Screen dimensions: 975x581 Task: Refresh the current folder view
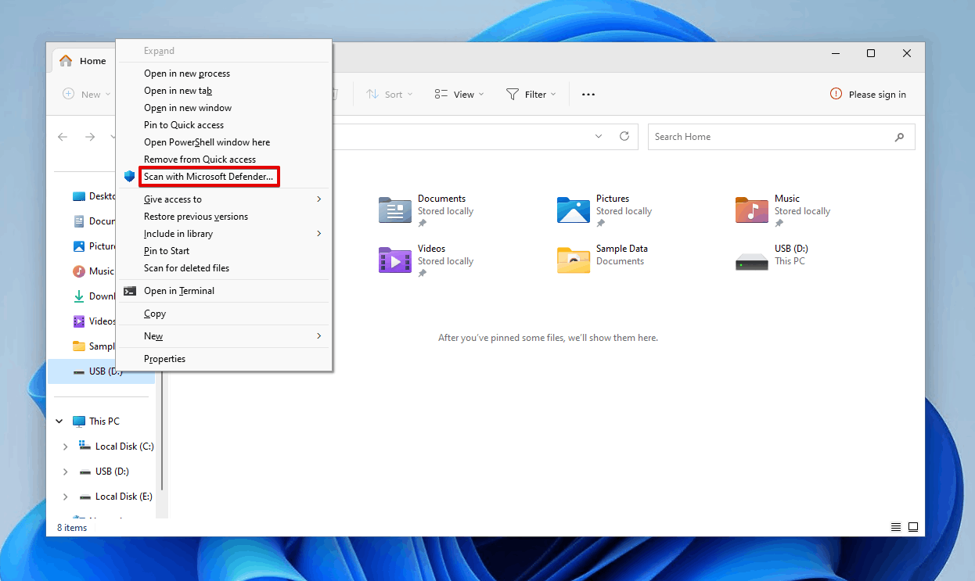coord(624,136)
